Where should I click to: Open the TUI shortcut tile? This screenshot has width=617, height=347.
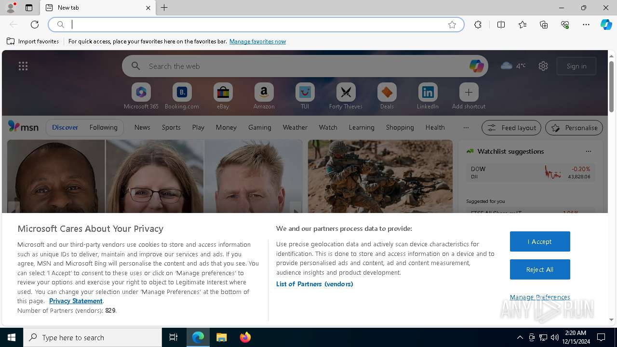(305, 96)
